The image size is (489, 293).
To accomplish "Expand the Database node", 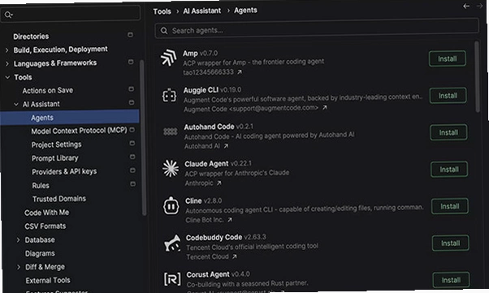I will (18, 239).
